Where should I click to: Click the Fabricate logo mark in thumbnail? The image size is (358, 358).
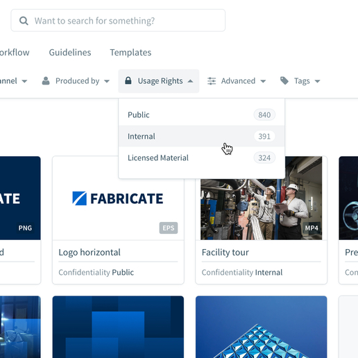pyautogui.click(x=79, y=198)
